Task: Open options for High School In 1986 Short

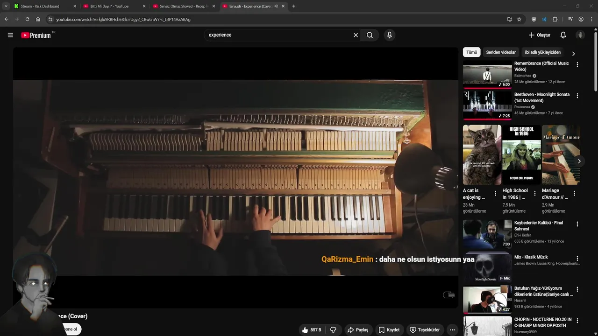Action: click(535, 193)
